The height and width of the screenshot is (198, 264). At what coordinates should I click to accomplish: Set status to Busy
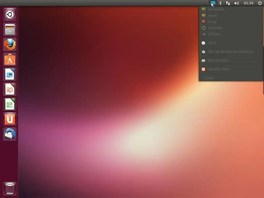pos(231,22)
